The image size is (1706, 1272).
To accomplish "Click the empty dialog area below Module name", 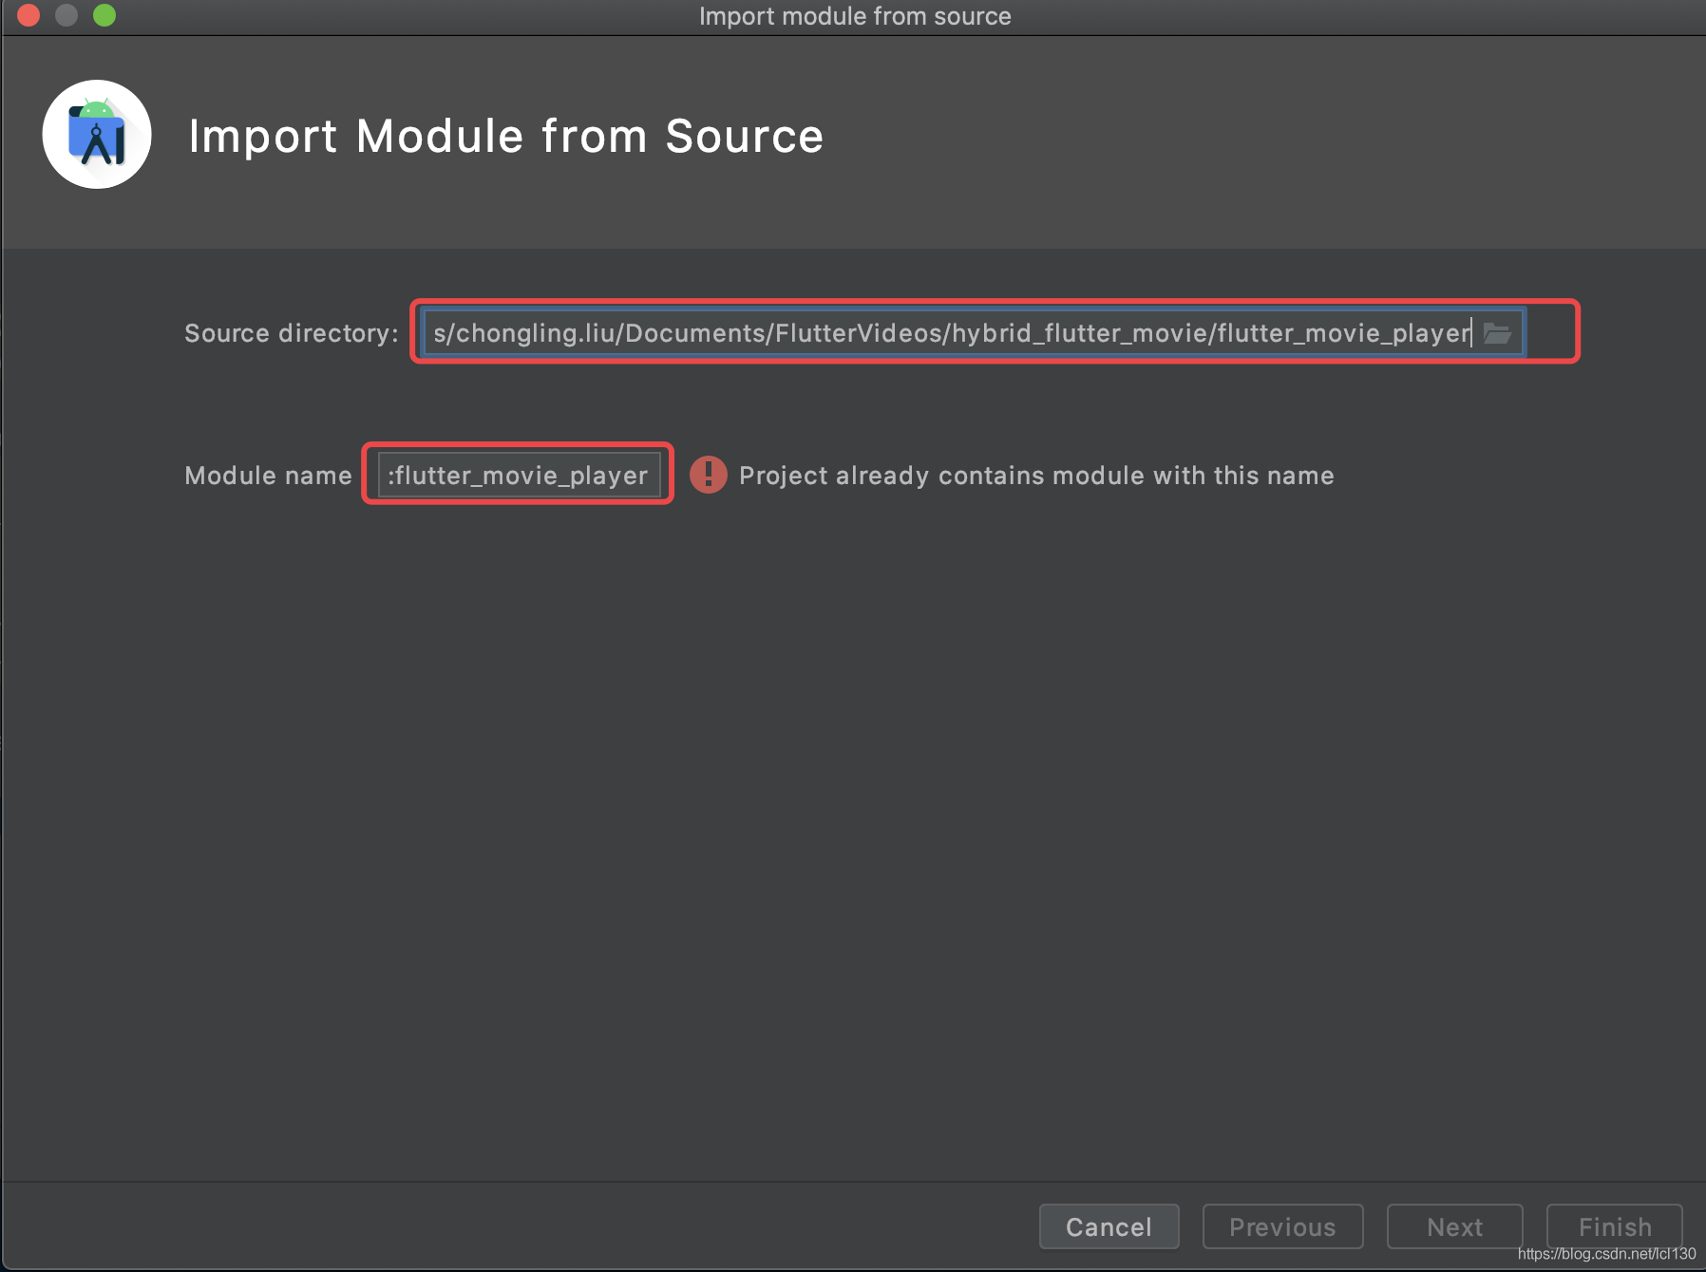I will pos(853,807).
